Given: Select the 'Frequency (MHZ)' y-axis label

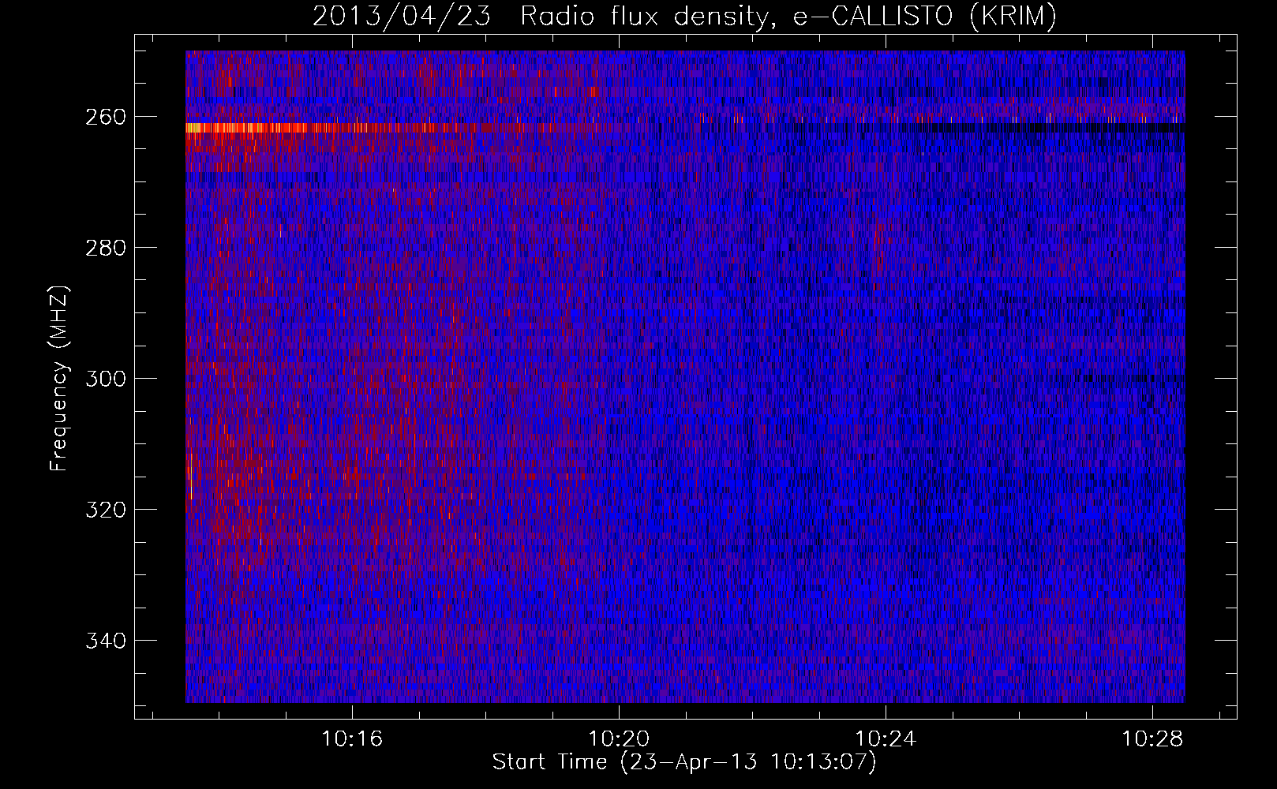Looking at the screenshot, I should click(x=59, y=378).
